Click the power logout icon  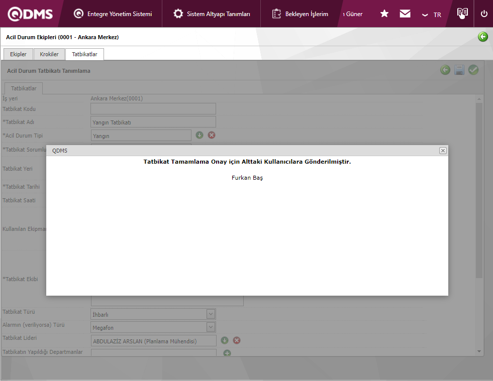pos(484,14)
